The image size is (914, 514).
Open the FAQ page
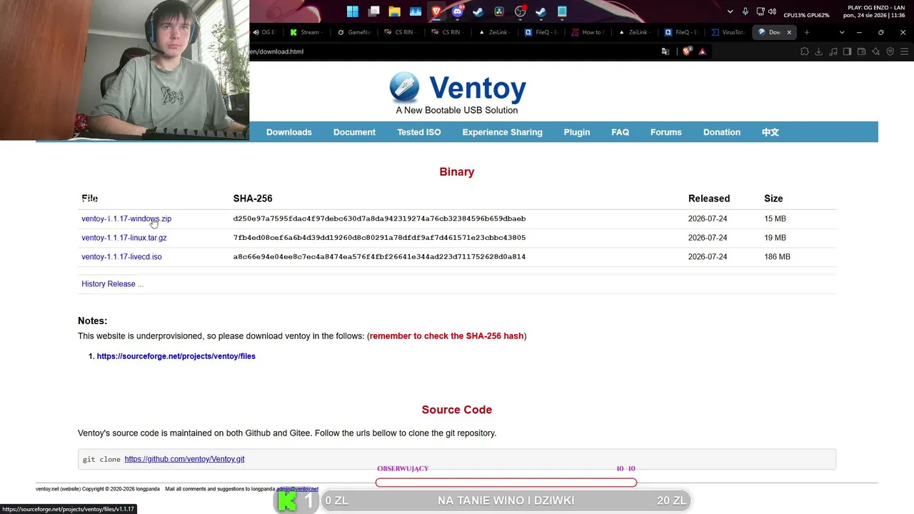point(620,132)
